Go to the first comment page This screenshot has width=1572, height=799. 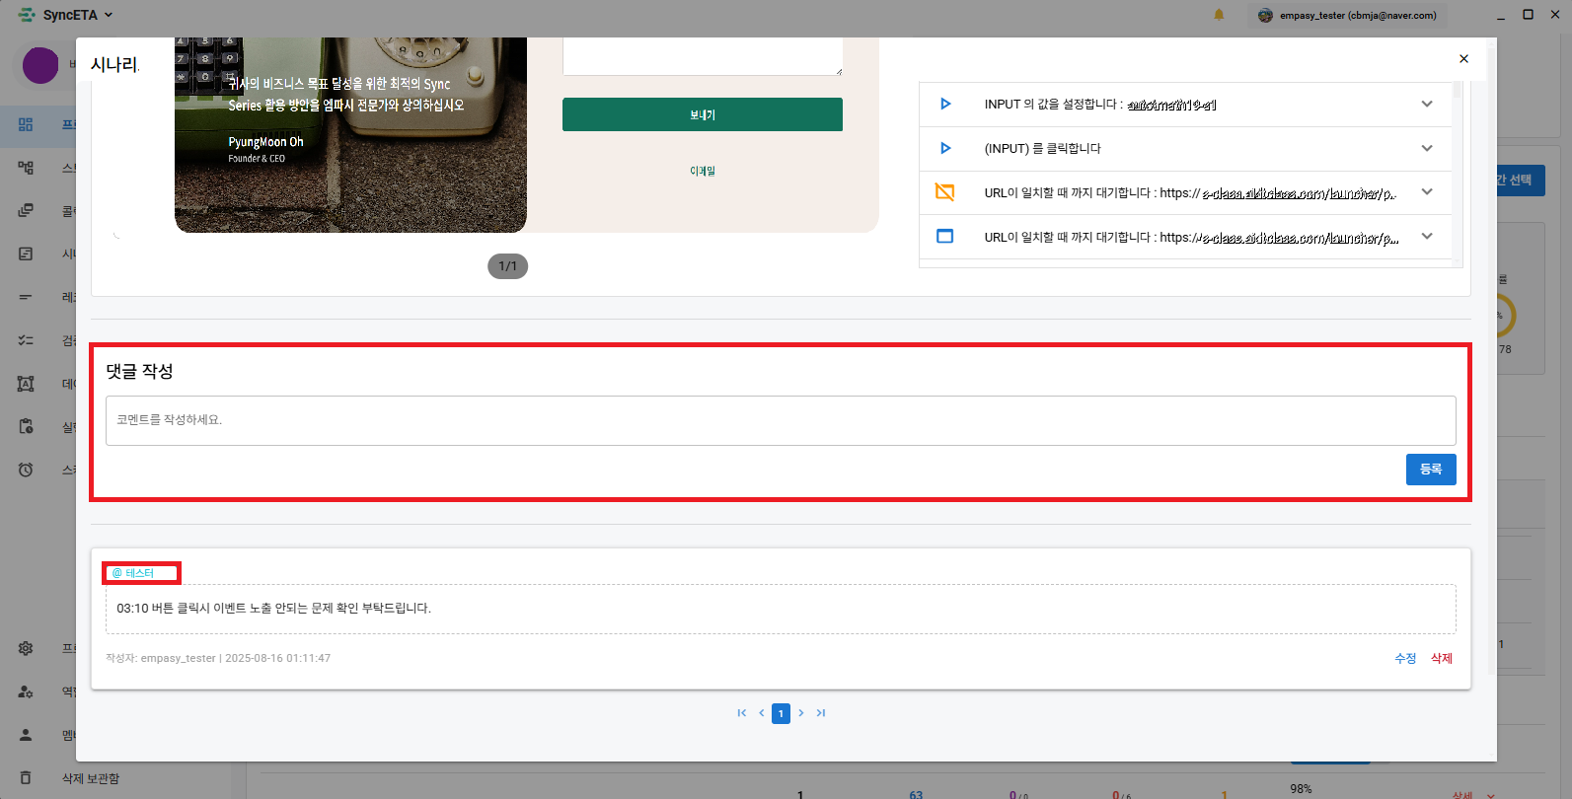coord(741,713)
